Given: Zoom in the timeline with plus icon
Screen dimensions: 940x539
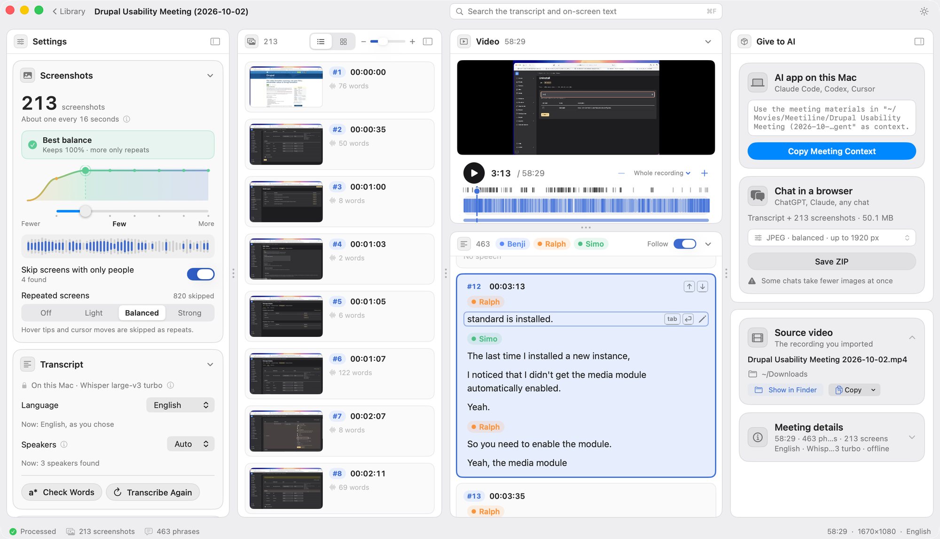Looking at the screenshot, I should click(705, 173).
